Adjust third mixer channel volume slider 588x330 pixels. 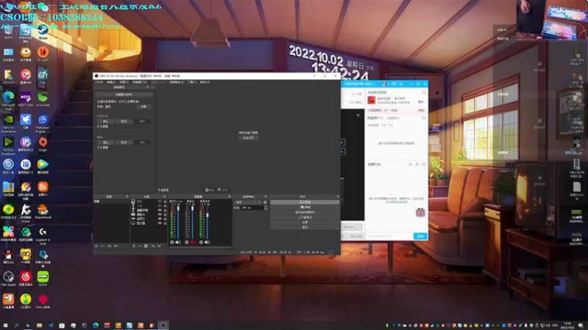pos(207,221)
